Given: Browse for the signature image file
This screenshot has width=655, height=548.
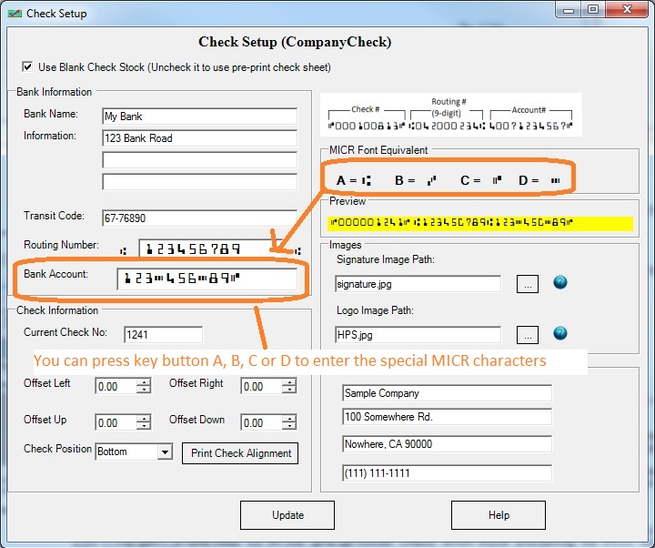Looking at the screenshot, I should coord(528,284).
